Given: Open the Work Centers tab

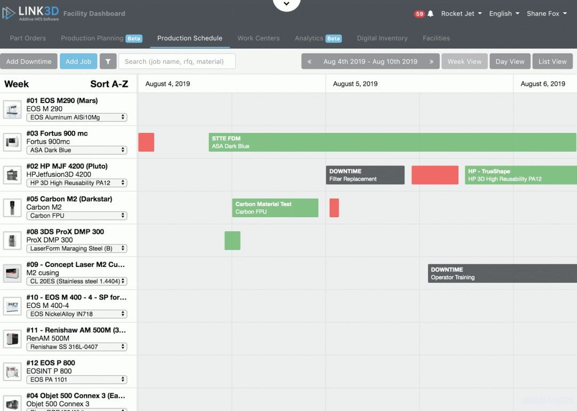Looking at the screenshot, I should click(x=259, y=38).
